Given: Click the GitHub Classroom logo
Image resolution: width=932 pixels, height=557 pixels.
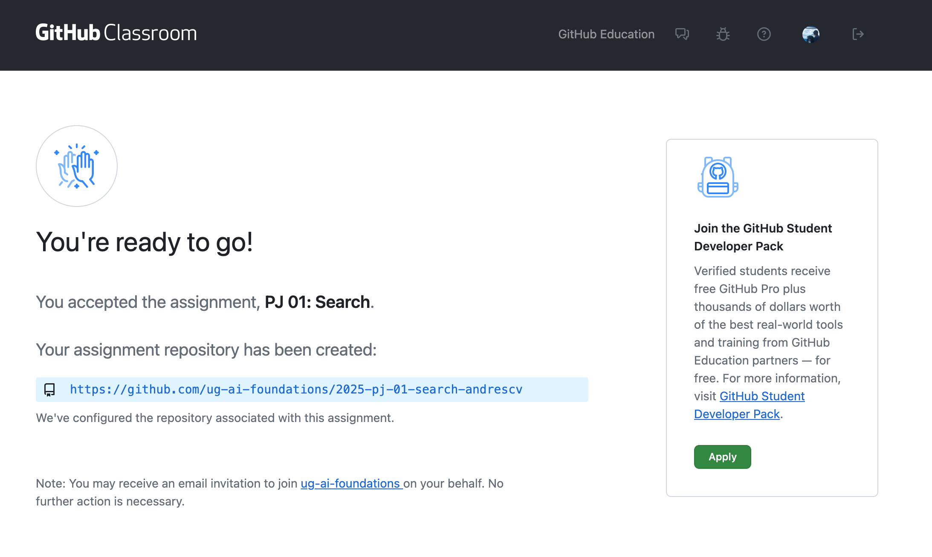Looking at the screenshot, I should tap(116, 33).
